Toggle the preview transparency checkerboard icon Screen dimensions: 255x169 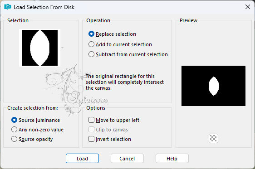pyautogui.click(x=213, y=139)
